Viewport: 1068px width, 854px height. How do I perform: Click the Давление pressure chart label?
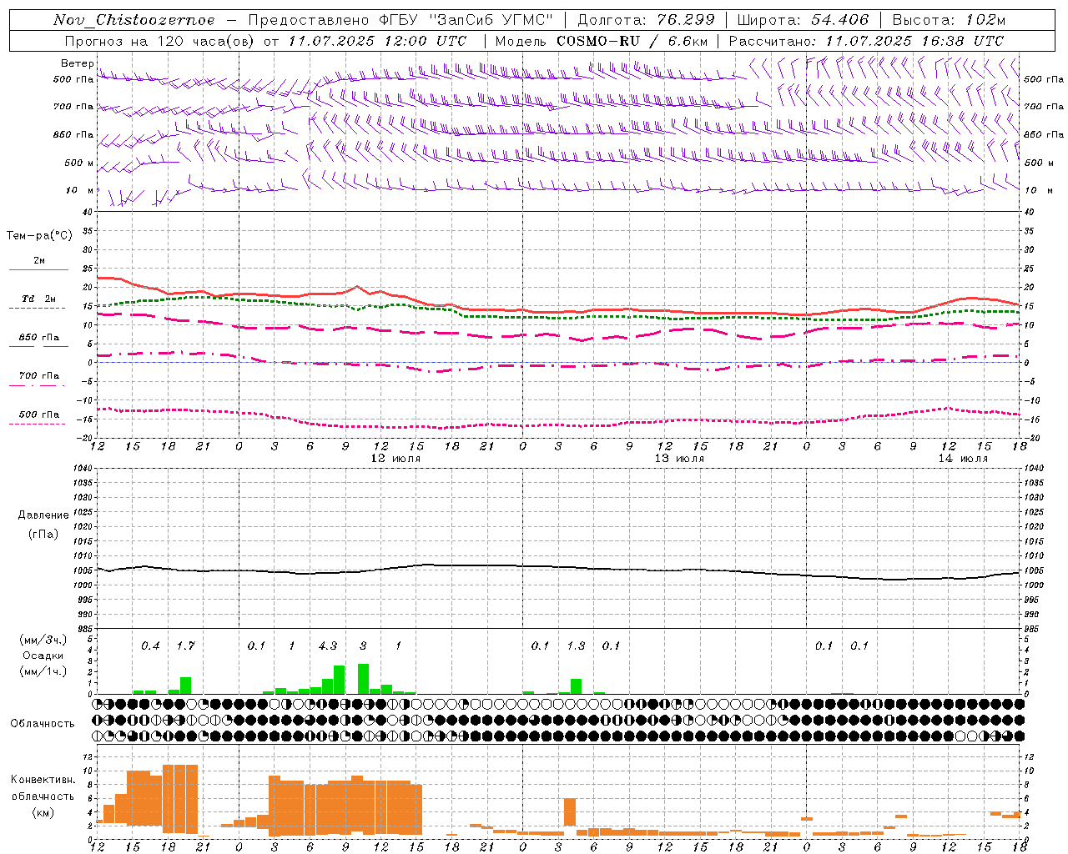(x=43, y=515)
